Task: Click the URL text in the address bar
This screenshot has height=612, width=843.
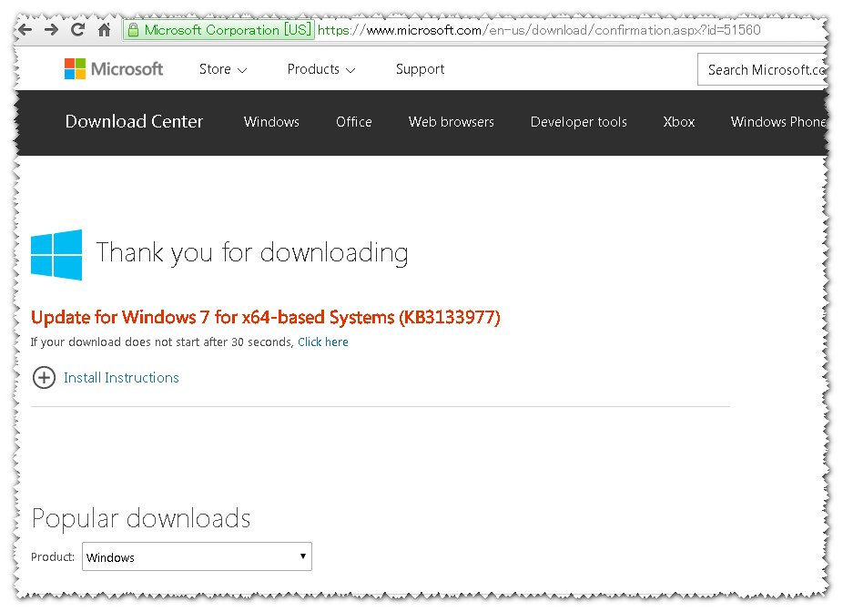Action: 539,30
